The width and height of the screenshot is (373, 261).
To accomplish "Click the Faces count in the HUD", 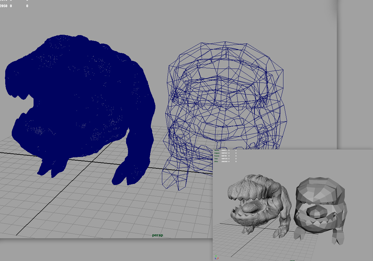I will [224, 156].
